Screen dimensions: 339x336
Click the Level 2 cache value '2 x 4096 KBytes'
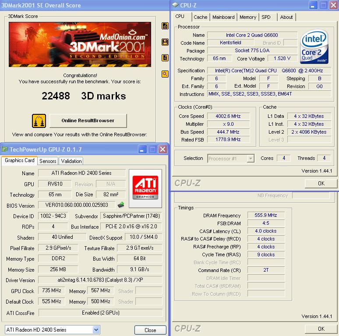pos(309,132)
